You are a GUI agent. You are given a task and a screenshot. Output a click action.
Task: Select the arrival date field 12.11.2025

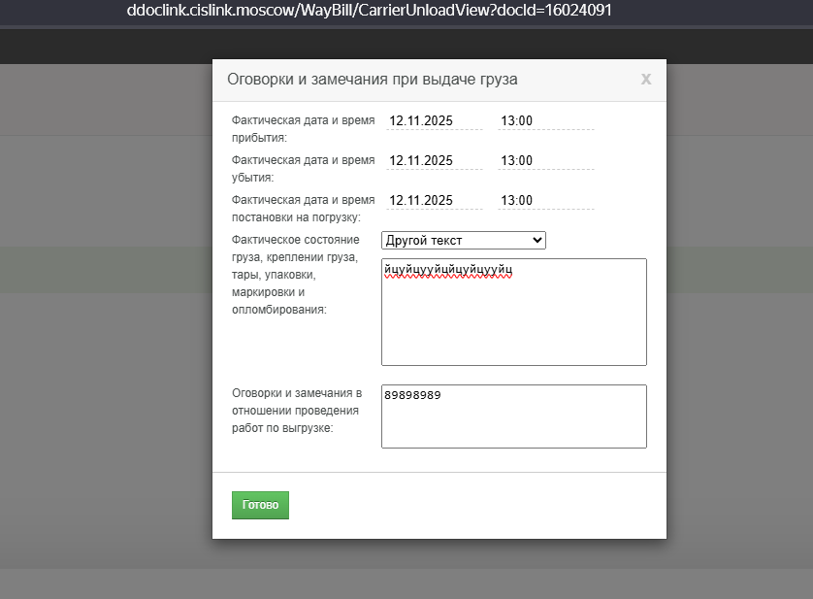(435, 121)
